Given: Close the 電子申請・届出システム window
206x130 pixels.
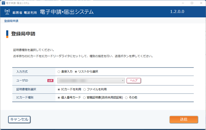Looking at the screenshot, I should click(x=201, y=3).
